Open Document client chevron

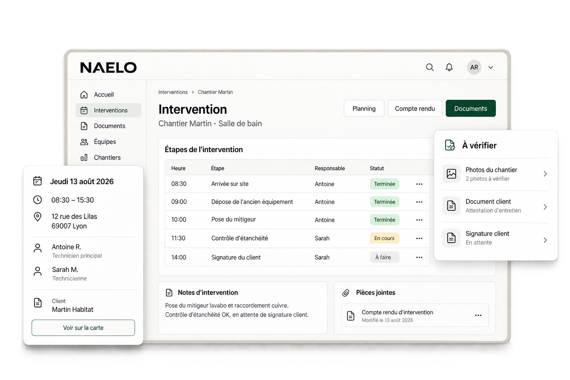(x=545, y=207)
